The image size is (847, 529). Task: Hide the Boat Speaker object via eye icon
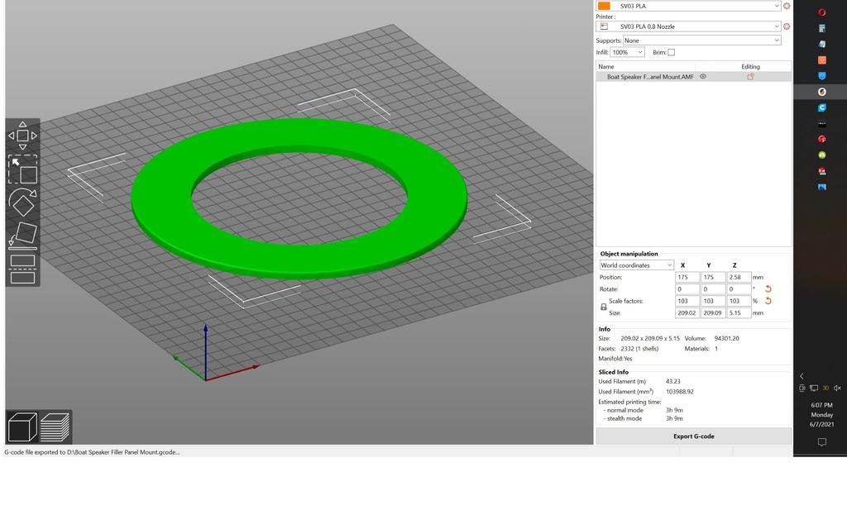pos(703,77)
